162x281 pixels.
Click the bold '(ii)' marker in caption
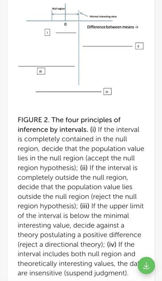[x=84, y=168]
